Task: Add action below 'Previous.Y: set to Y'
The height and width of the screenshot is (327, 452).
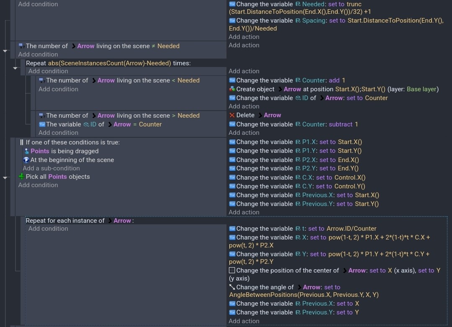Action: [x=244, y=321]
